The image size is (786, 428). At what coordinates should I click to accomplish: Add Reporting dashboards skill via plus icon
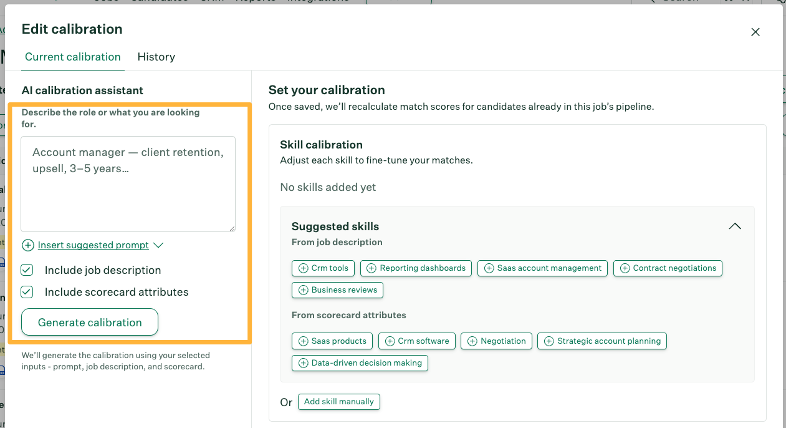(371, 268)
